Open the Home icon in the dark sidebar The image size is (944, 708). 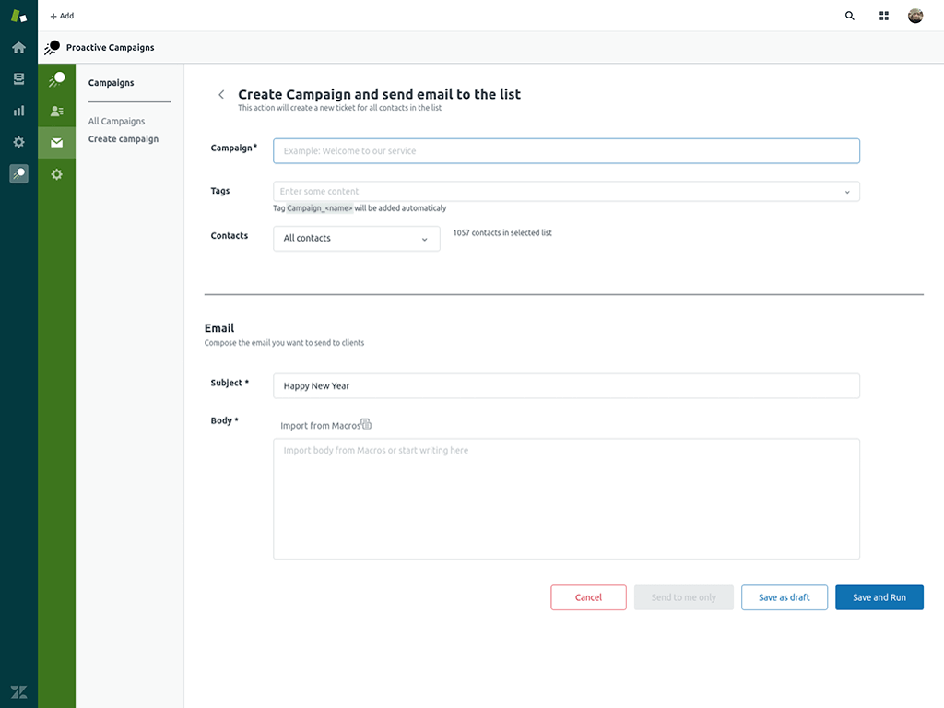click(18, 48)
